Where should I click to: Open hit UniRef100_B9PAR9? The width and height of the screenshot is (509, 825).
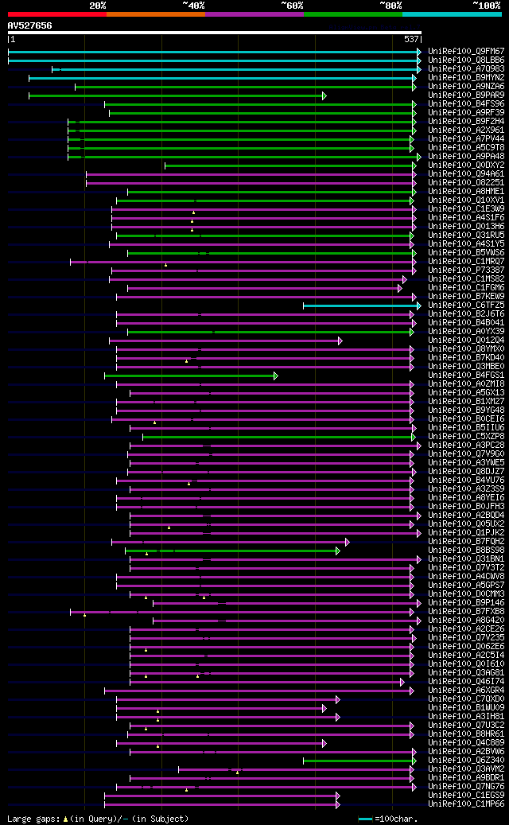pos(466,95)
